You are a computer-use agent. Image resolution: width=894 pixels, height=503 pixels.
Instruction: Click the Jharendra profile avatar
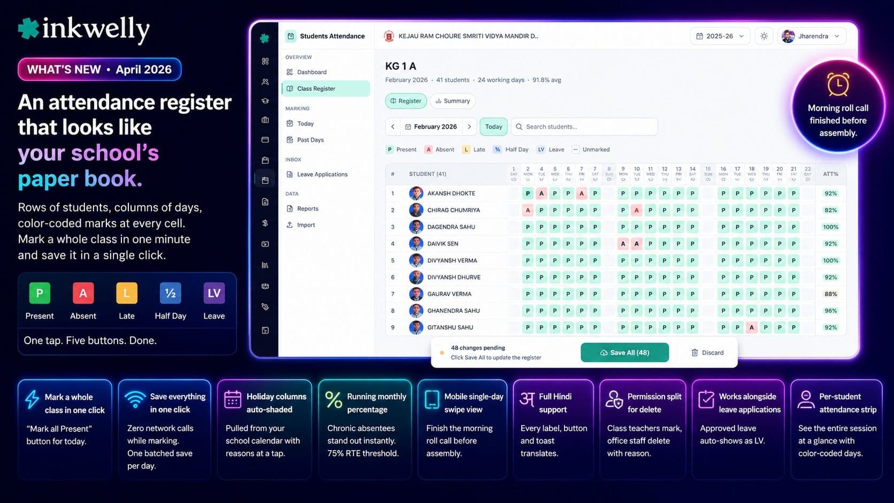coord(788,36)
